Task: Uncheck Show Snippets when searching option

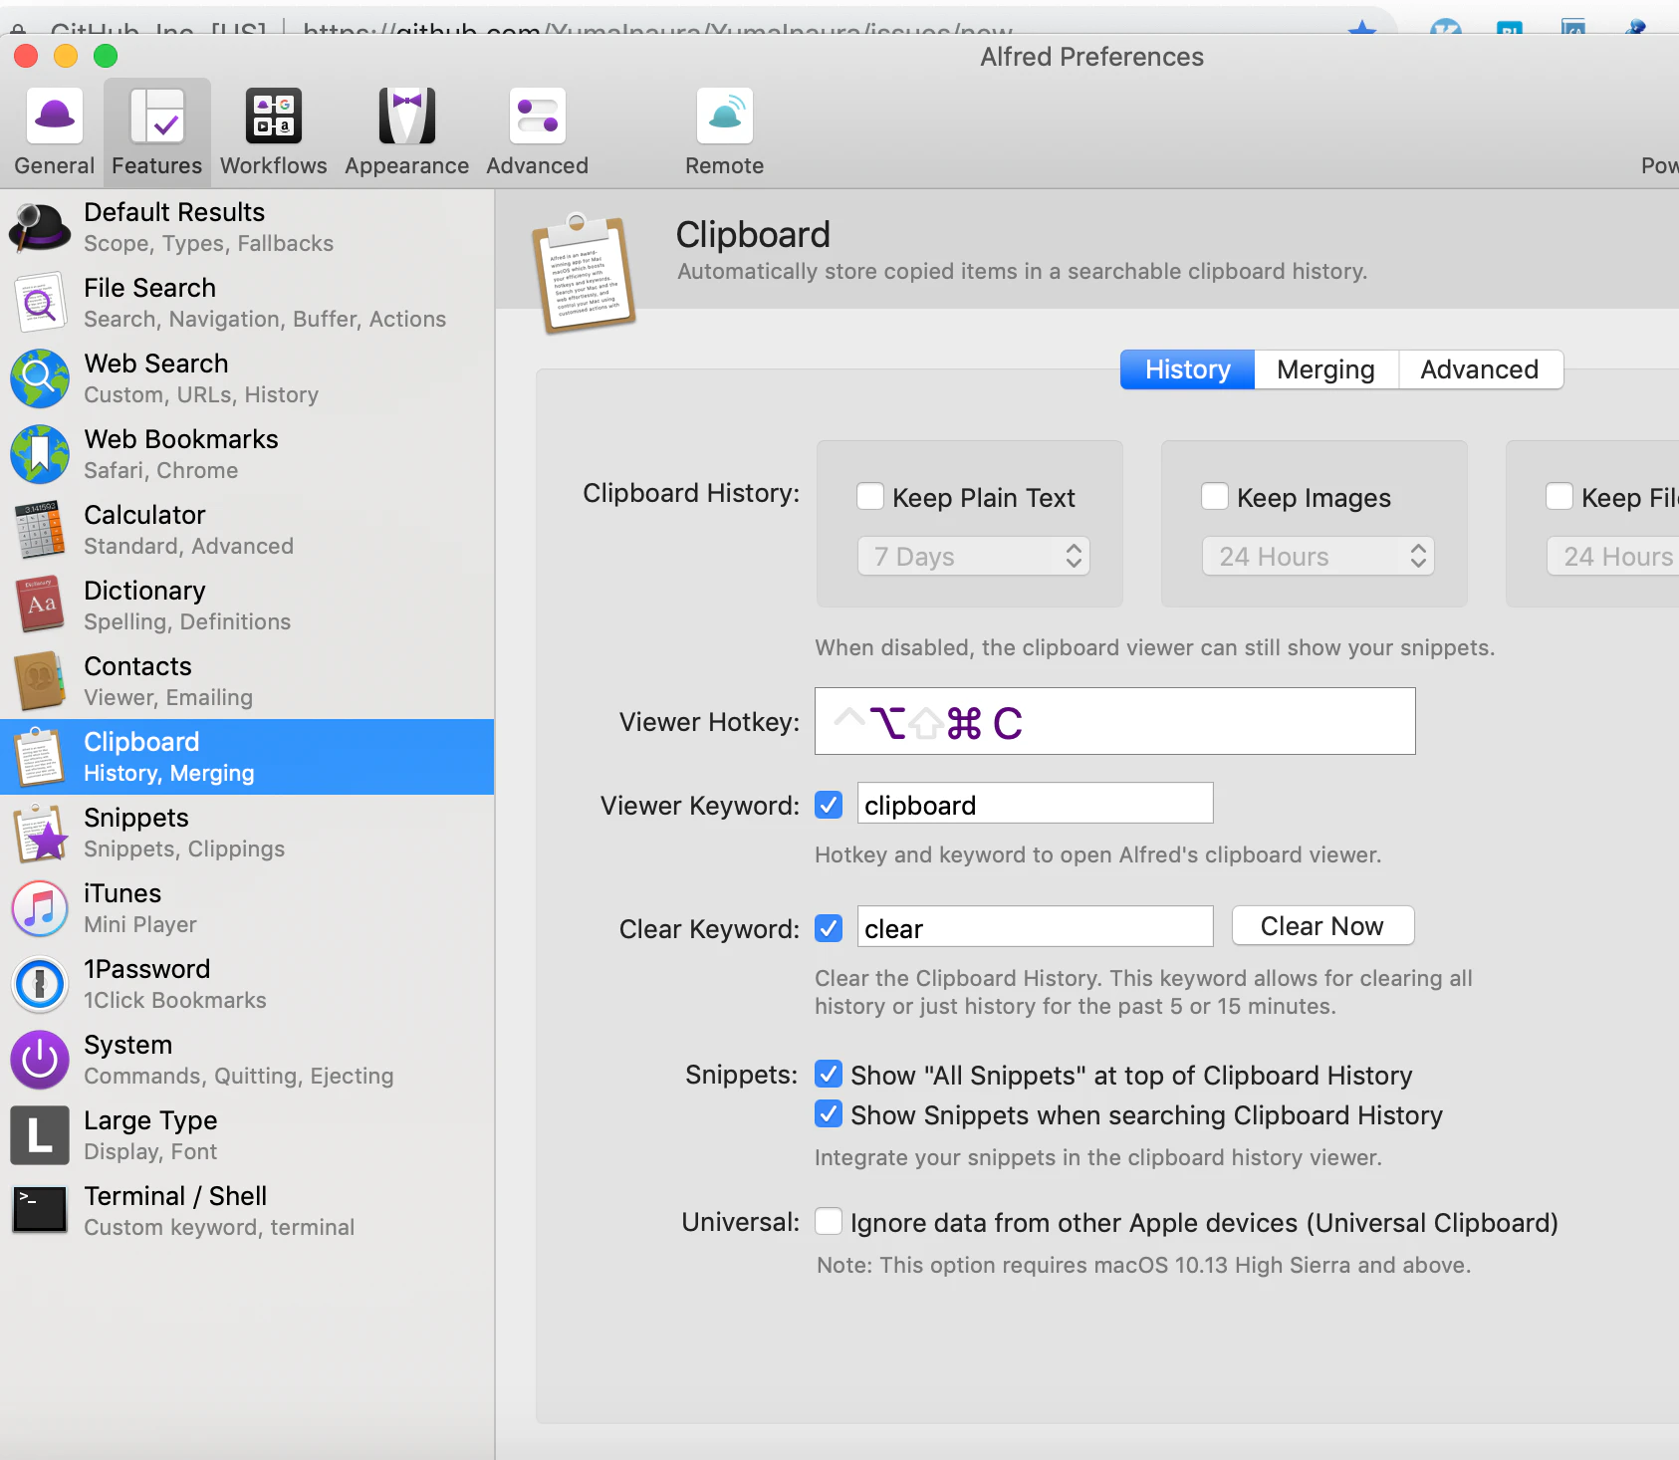Action: click(x=829, y=1113)
